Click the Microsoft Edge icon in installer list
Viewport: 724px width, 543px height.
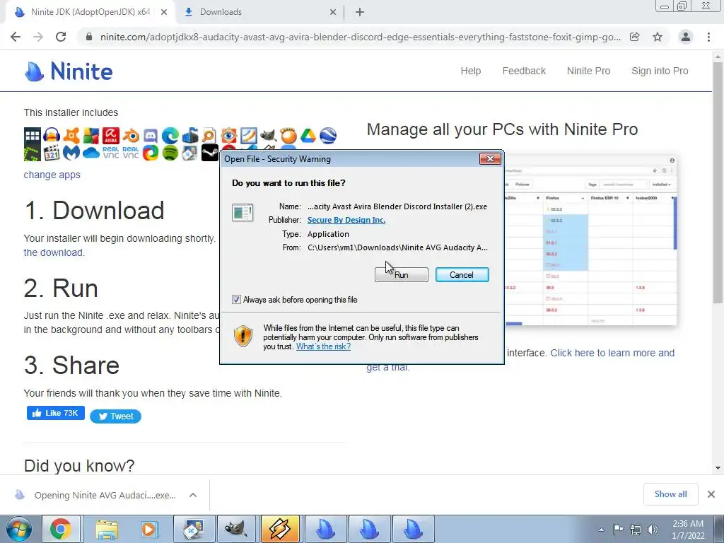(170, 136)
